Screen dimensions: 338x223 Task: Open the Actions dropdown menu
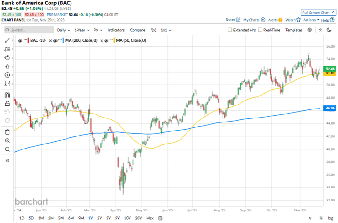pos(311,20)
